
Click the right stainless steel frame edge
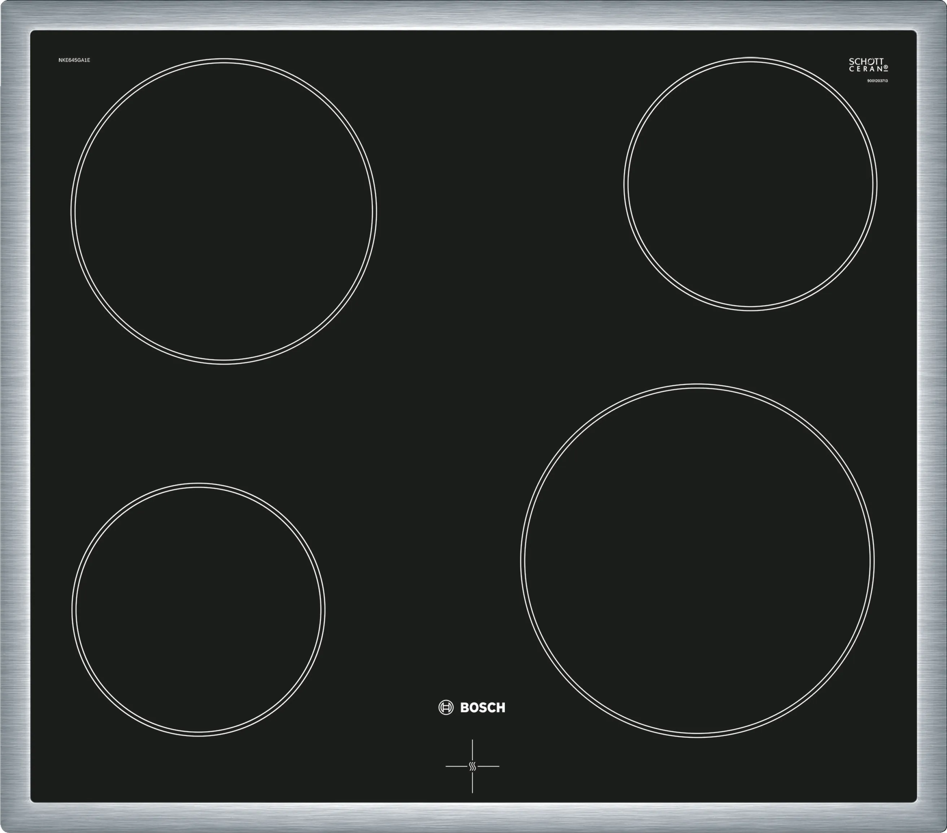tap(932, 417)
